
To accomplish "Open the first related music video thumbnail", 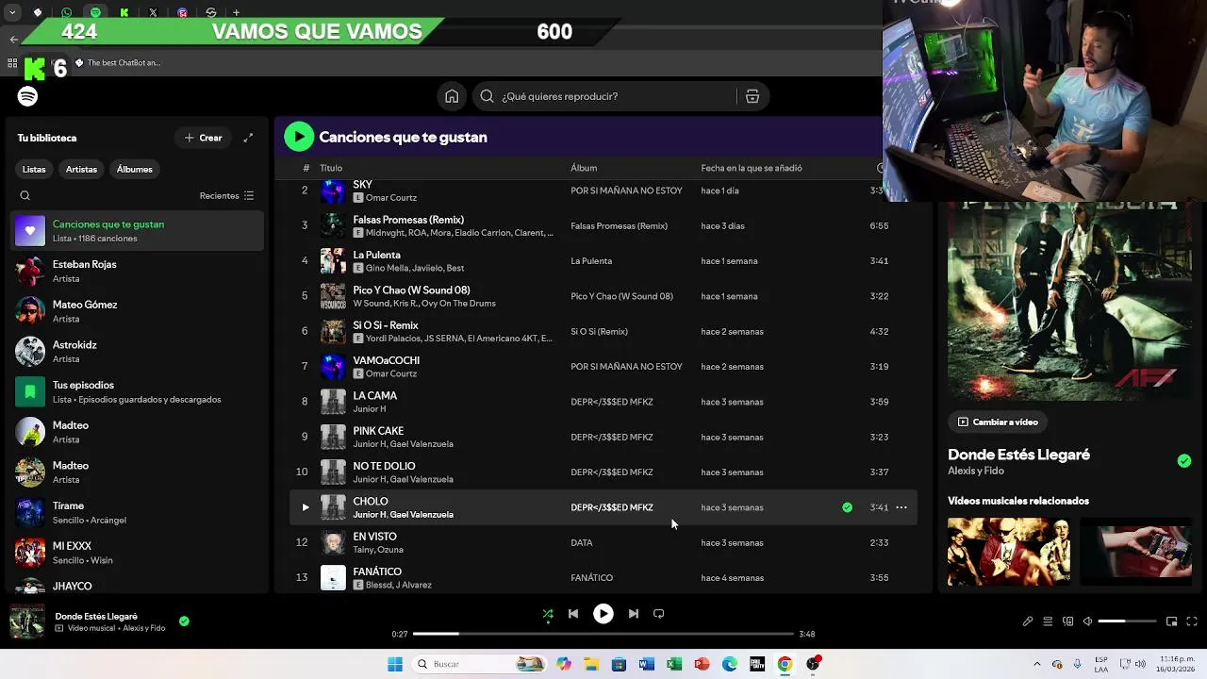I will click(x=1009, y=552).
